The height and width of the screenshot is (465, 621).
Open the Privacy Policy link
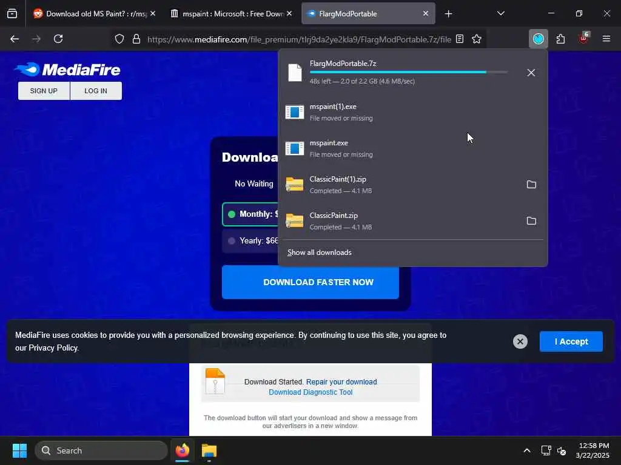(53, 348)
